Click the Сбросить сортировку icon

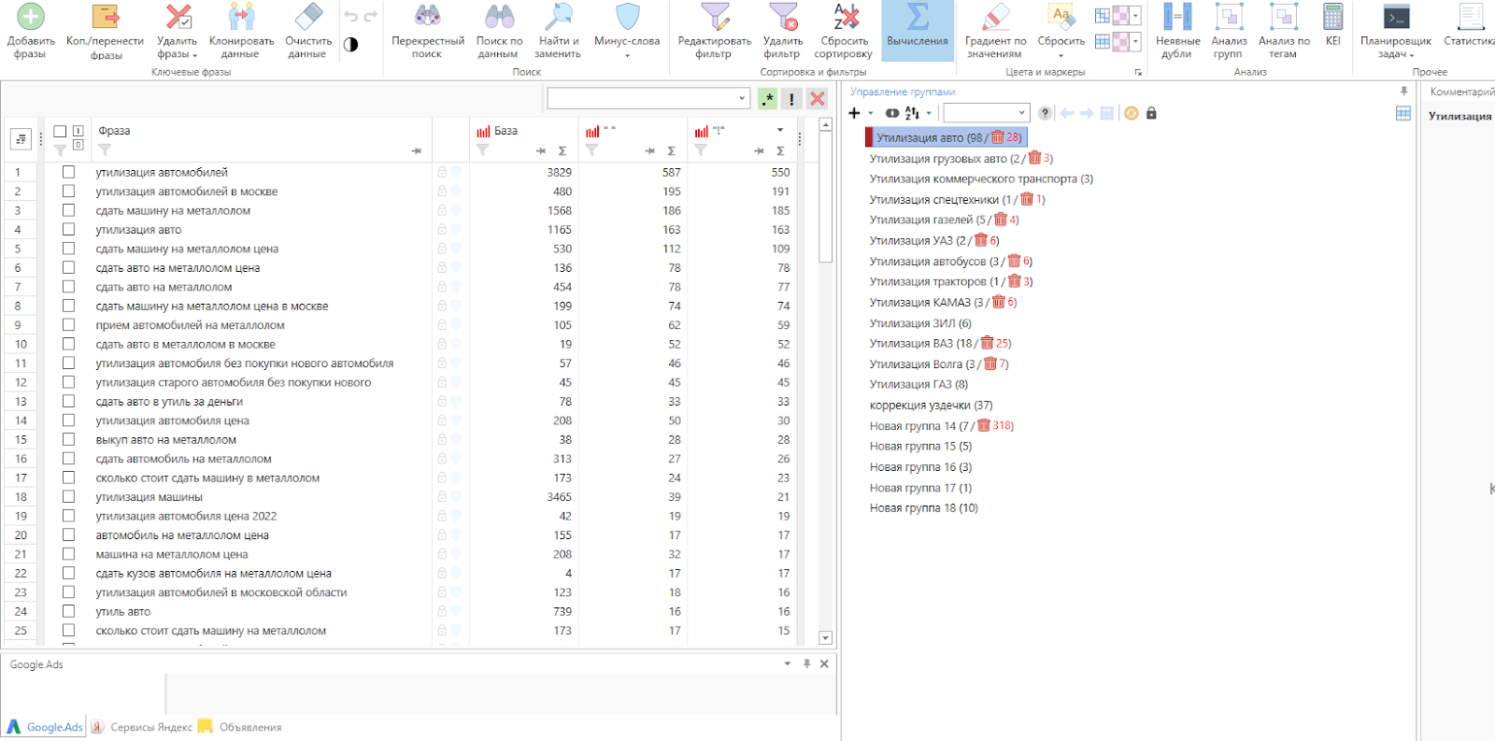(845, 17)
